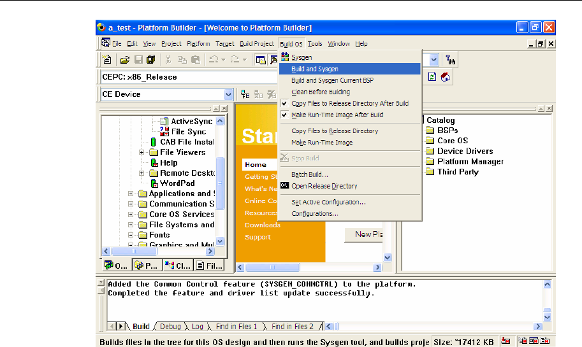Click the application document icon left of File menu
Viewport: 582px width, 347px height.
coord(106,43)
